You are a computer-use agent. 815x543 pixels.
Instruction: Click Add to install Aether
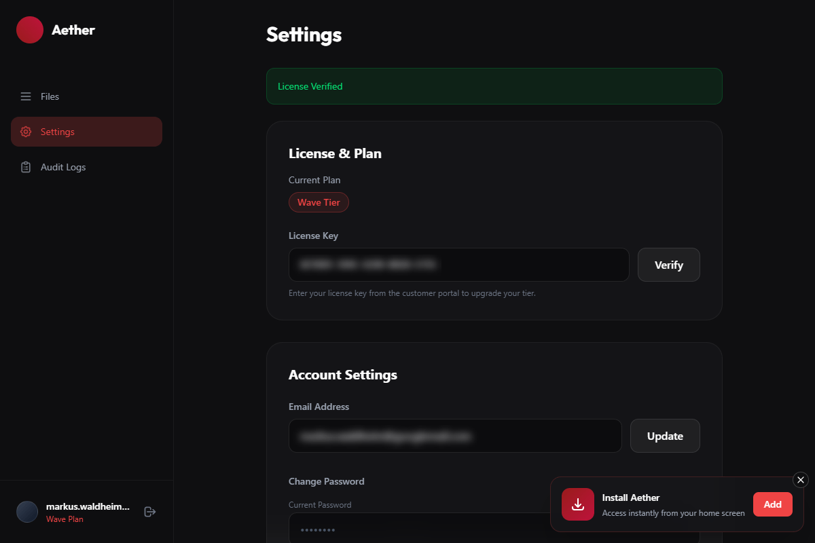(x=772, y=504)
